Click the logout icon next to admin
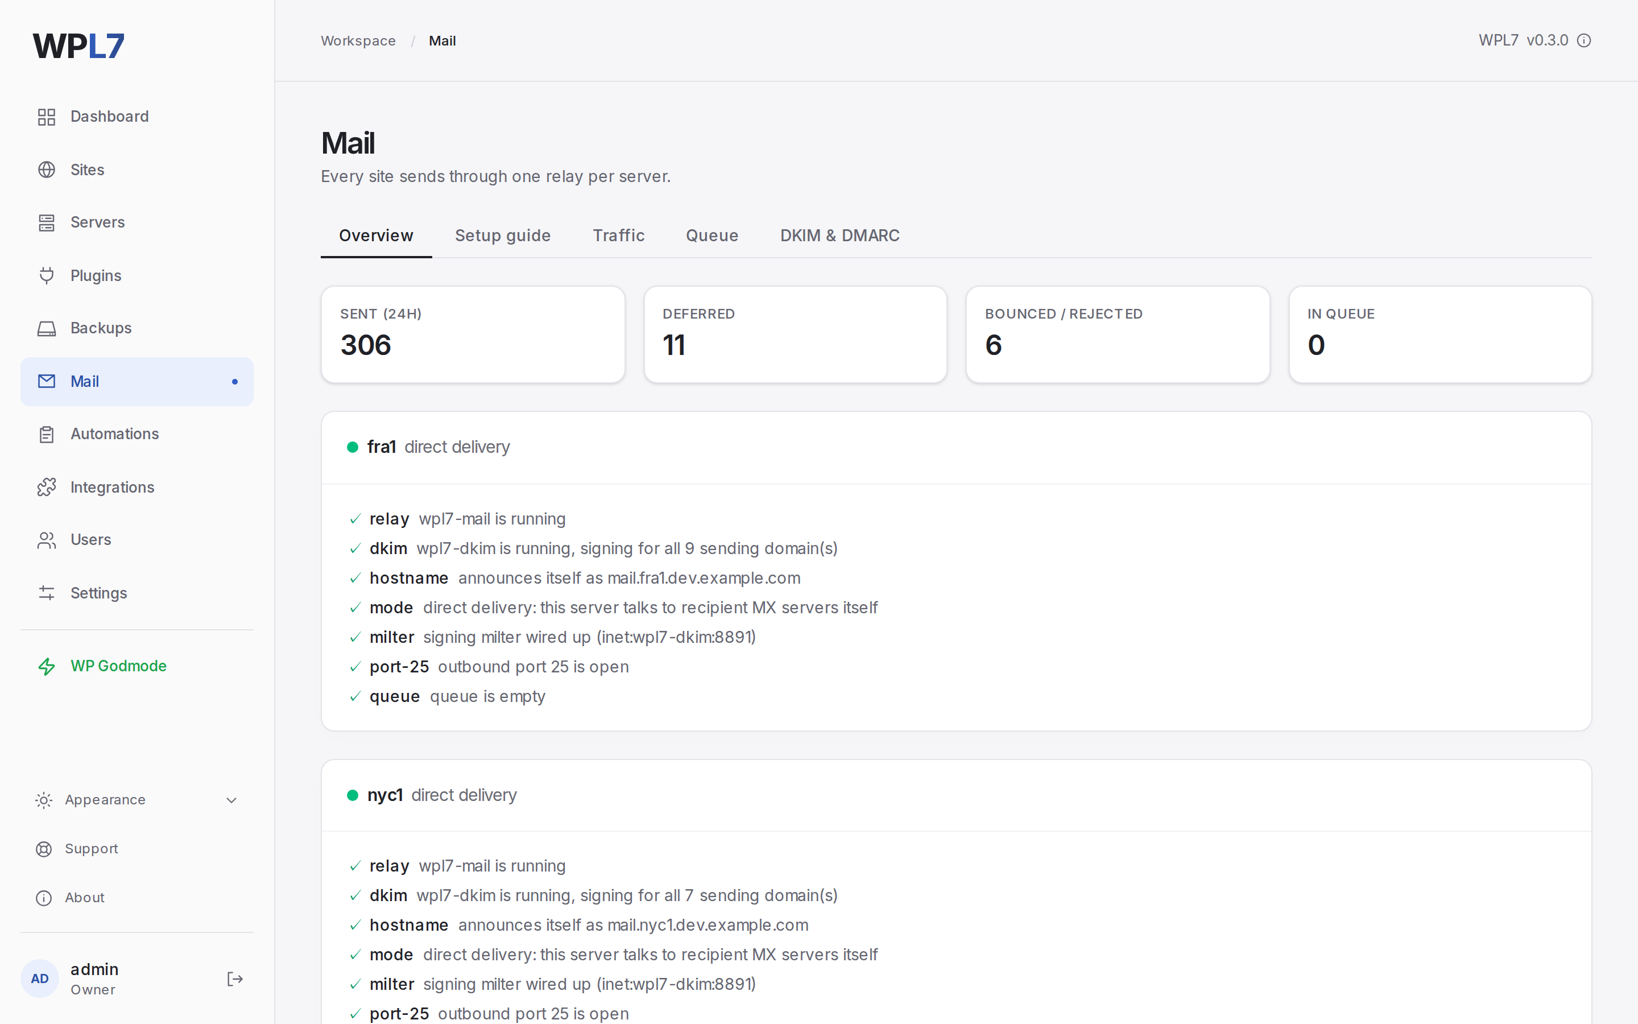The height and width of the screenshot is (1024, 1638). [234, 978]
